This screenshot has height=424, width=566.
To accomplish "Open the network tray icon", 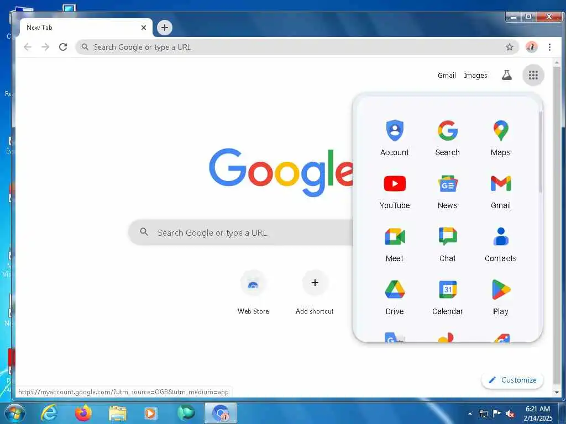I will point(484,414).
